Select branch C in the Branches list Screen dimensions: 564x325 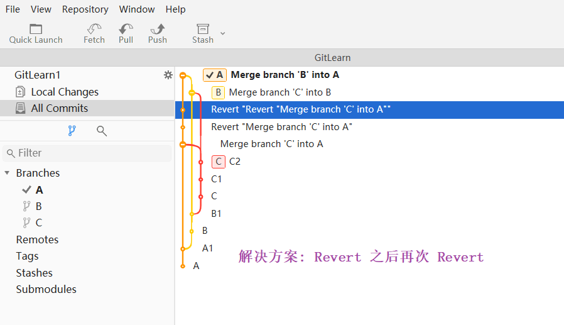(39, 223)
